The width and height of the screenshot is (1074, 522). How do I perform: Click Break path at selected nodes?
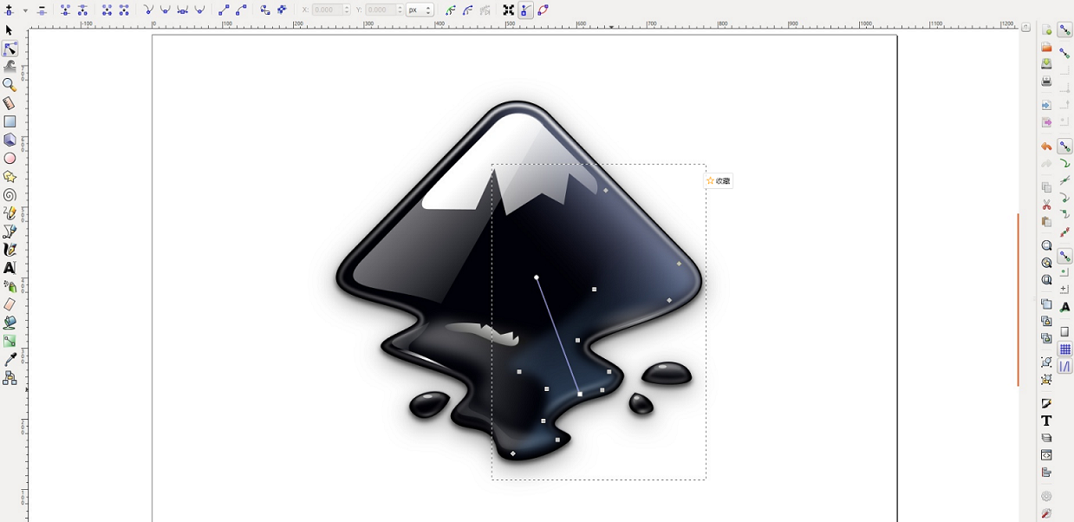coord(82,10)
